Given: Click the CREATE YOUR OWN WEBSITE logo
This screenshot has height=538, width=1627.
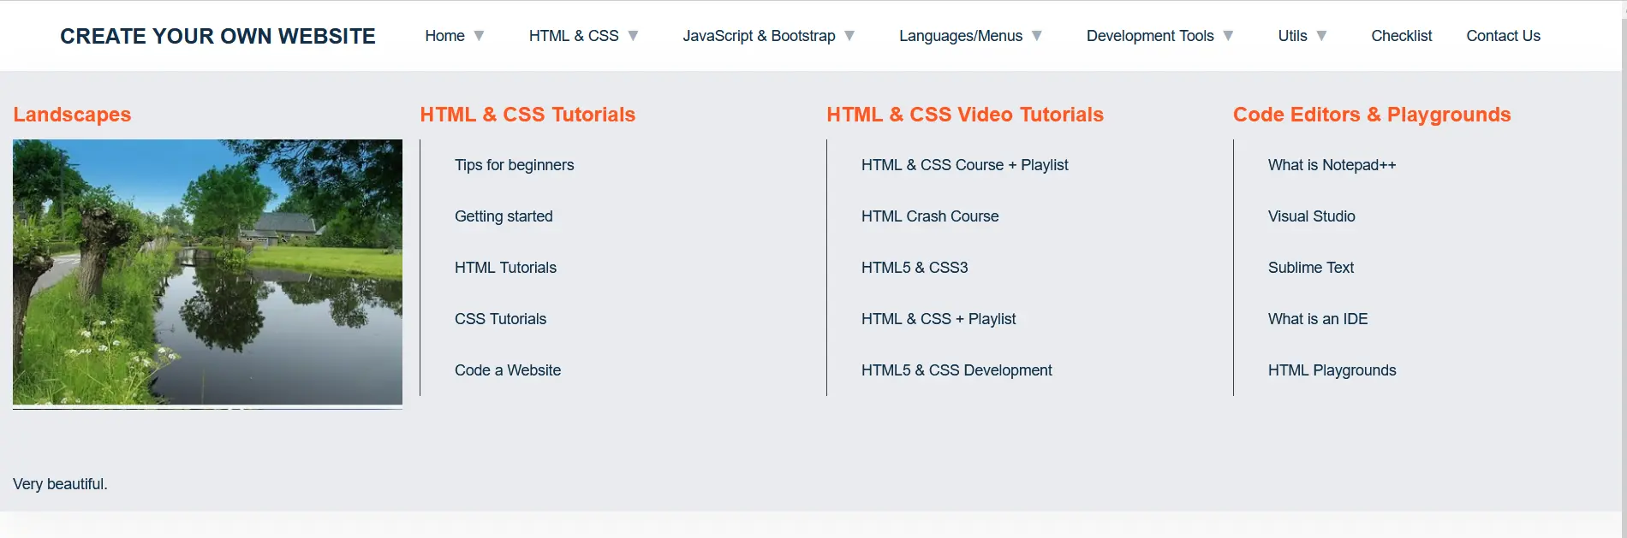Looking at the screenshot, I should click(x=218, y=36).
